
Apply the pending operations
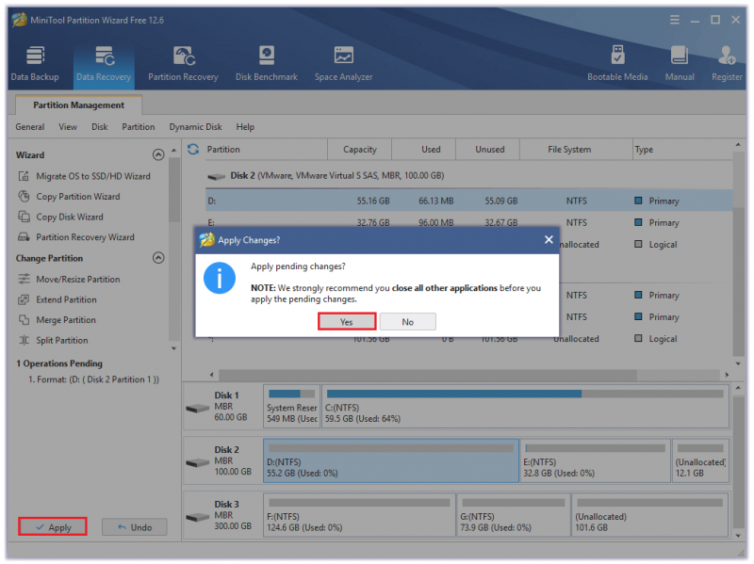point(53,527)
